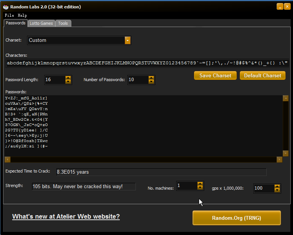The height and width of the screenshot is (235, 293).
Task: Click the Number of Passwords value field
Action: 138,80
